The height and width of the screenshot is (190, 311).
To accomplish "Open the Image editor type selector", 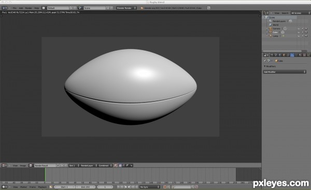I will click(4, 166).
